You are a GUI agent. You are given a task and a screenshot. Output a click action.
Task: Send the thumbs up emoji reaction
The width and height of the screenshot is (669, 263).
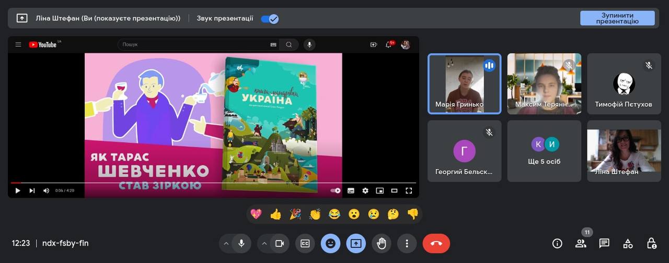pos(275,214)
